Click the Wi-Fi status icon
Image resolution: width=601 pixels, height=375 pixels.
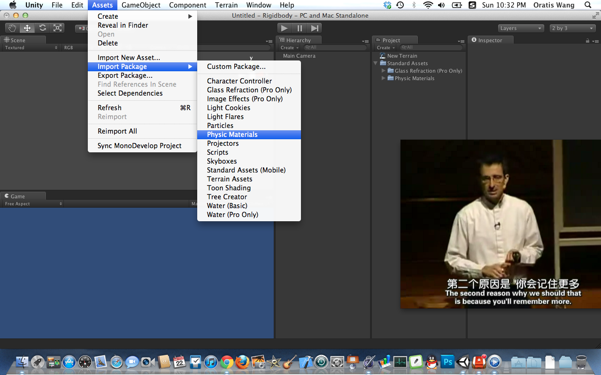point(428,5)
